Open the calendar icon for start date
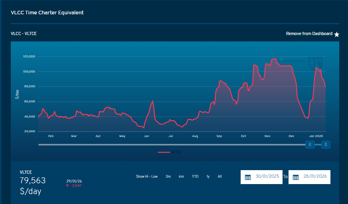This screenshot has height=204, width=348. click(x=247, y=177)
